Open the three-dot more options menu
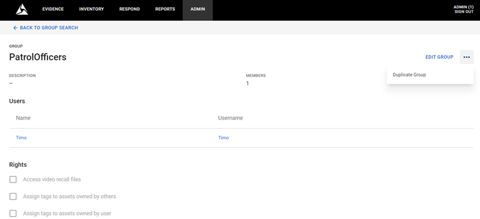 [x=467, y=57]
